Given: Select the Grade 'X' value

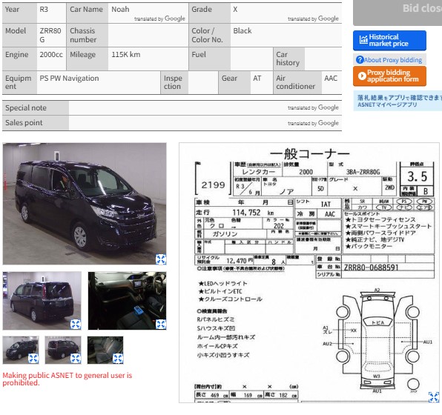Looking at the screenshot, I should tap(235, 10).
